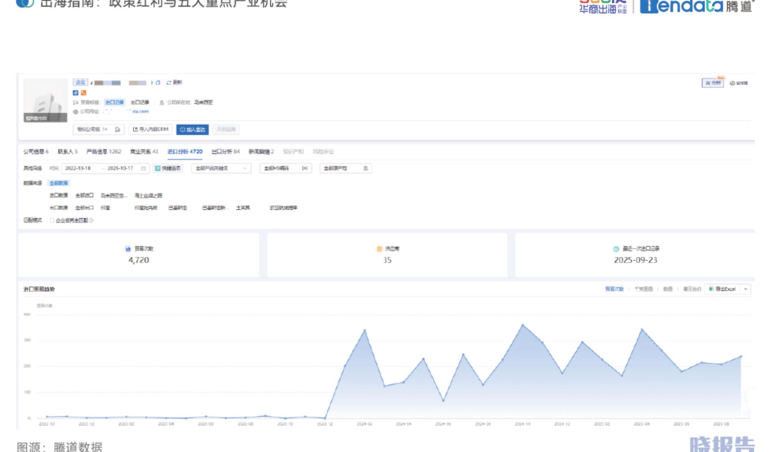
Task: Select the 全部出口 data source option
Action: 84,208
